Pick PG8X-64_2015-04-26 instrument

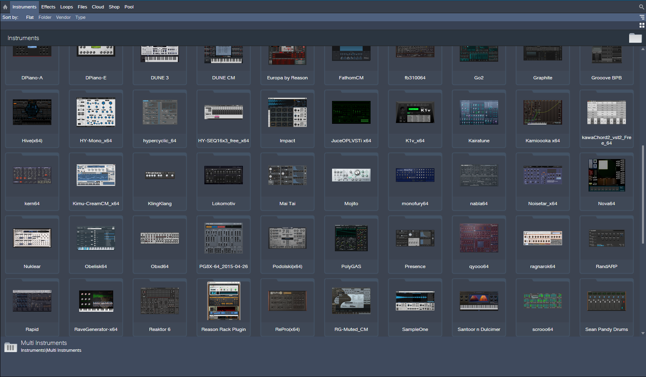pos(224,245)
